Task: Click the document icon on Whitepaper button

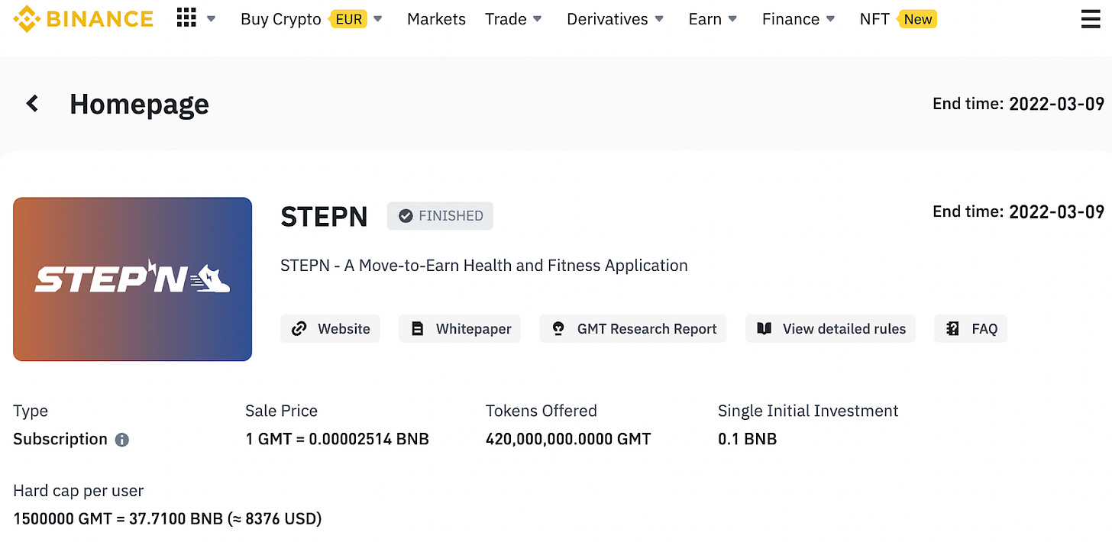Action: point(417,328)
